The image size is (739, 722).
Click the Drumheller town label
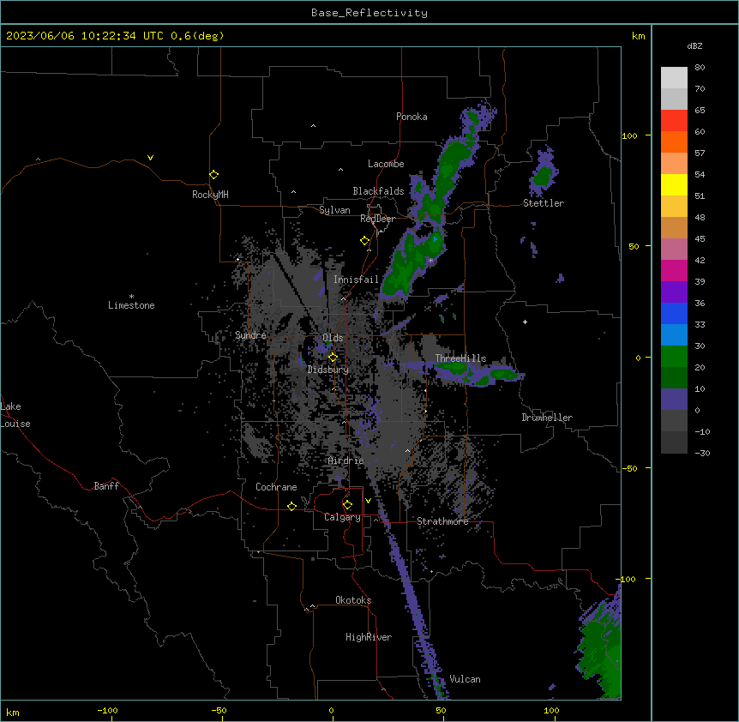547,418
